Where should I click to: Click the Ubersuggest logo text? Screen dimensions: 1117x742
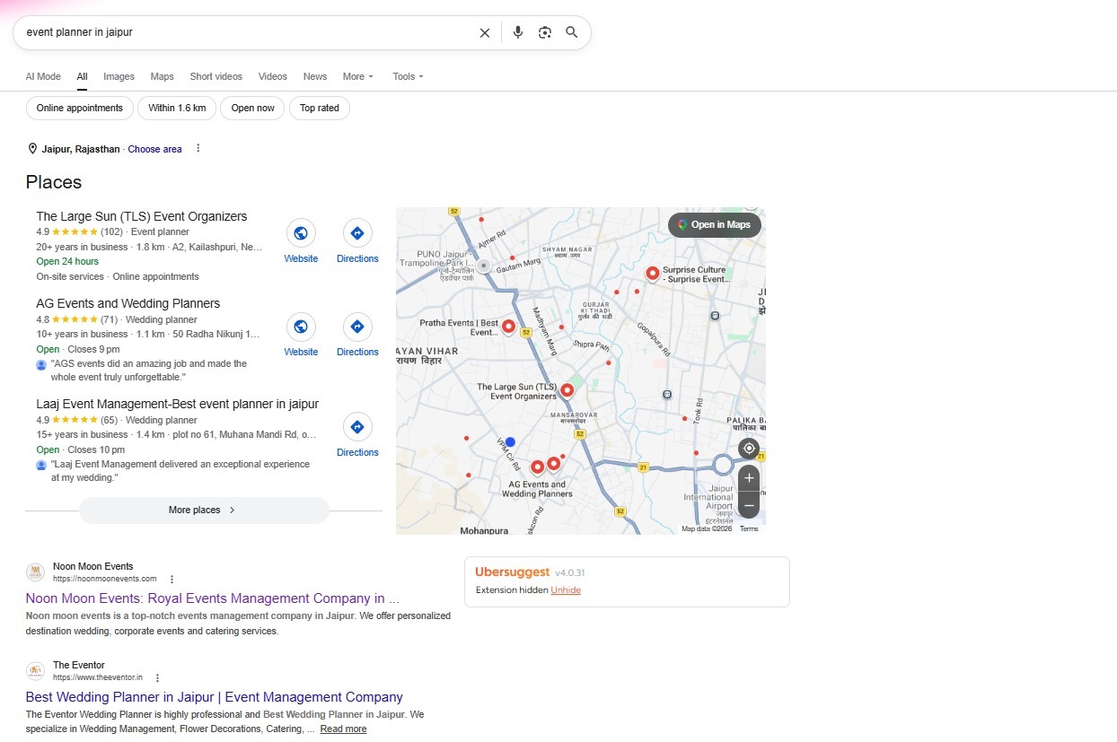(513, 572)
